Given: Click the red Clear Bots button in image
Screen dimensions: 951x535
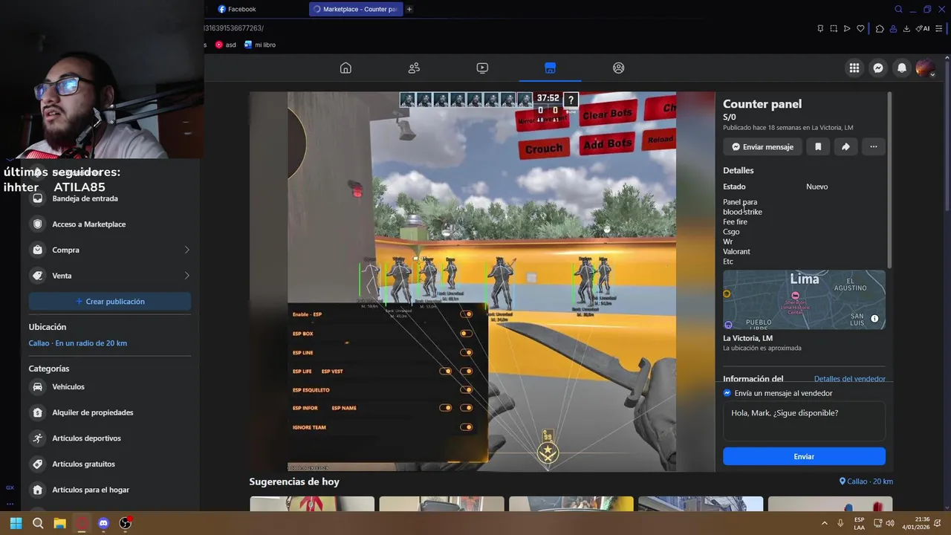Looking at the screenshot, I should pos(607,114).
